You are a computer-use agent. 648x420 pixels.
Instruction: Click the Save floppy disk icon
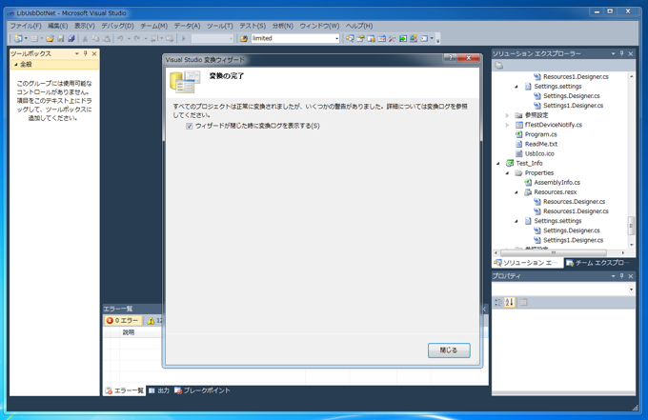(x=61, y=38)
